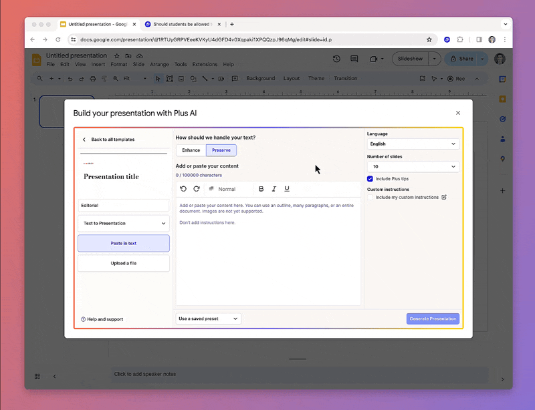Open the Language dropdown
Viewport: 535px width, 410px height.
coord(413,144)
